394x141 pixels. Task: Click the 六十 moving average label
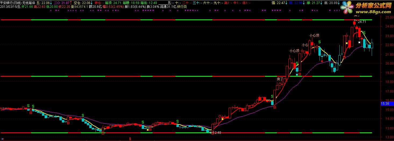click(x=207, y=3)
